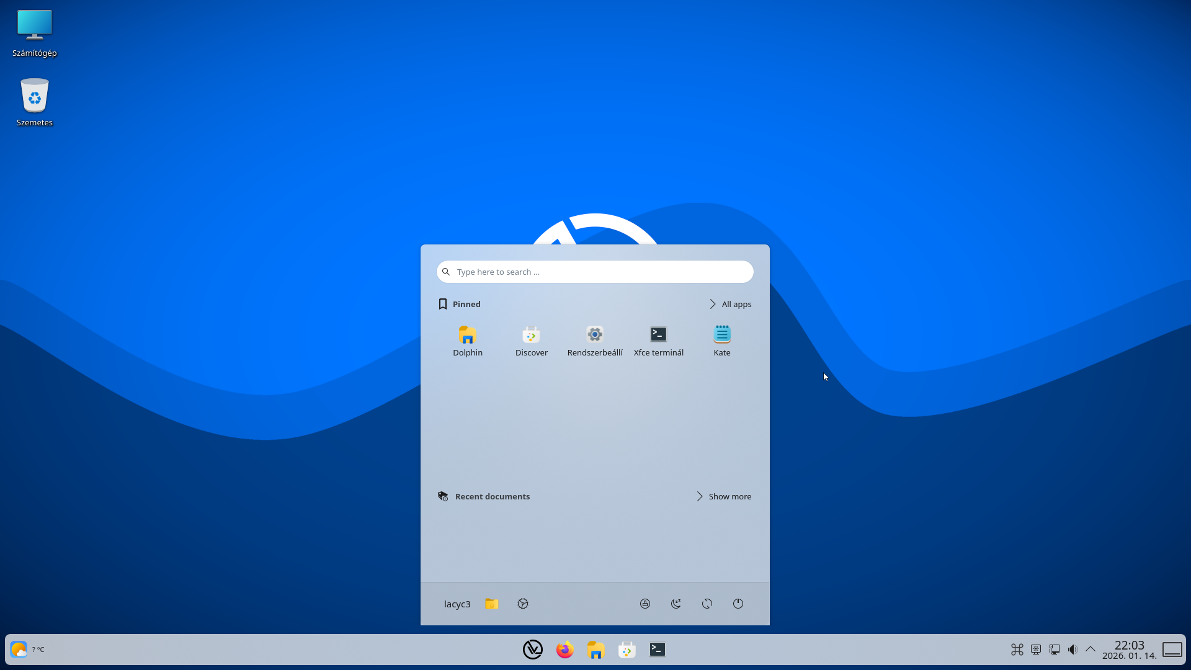Click the lacyc3 user name
The width and height of the screenshot is (1191, 670).
pos(457,604)
